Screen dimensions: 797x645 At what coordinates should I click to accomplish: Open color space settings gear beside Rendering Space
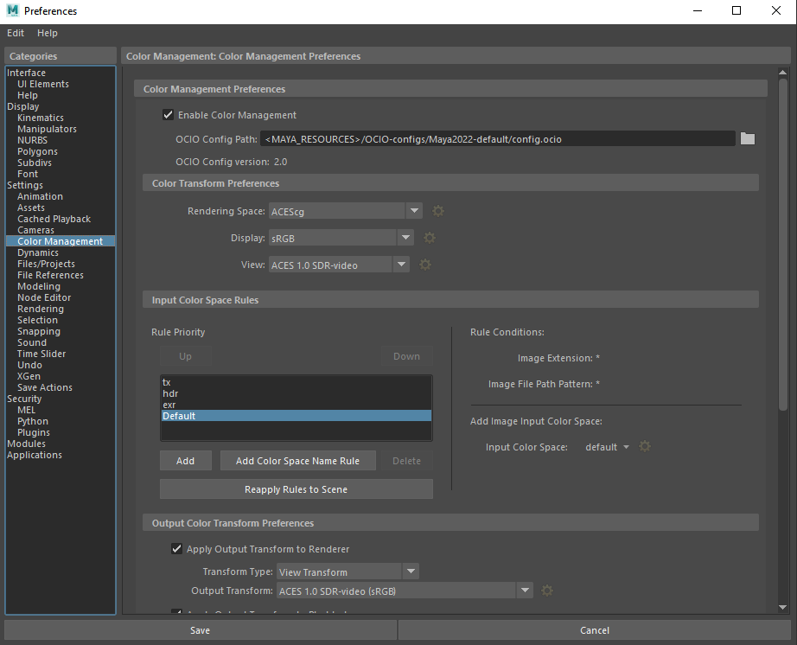[x=437, y=210]
